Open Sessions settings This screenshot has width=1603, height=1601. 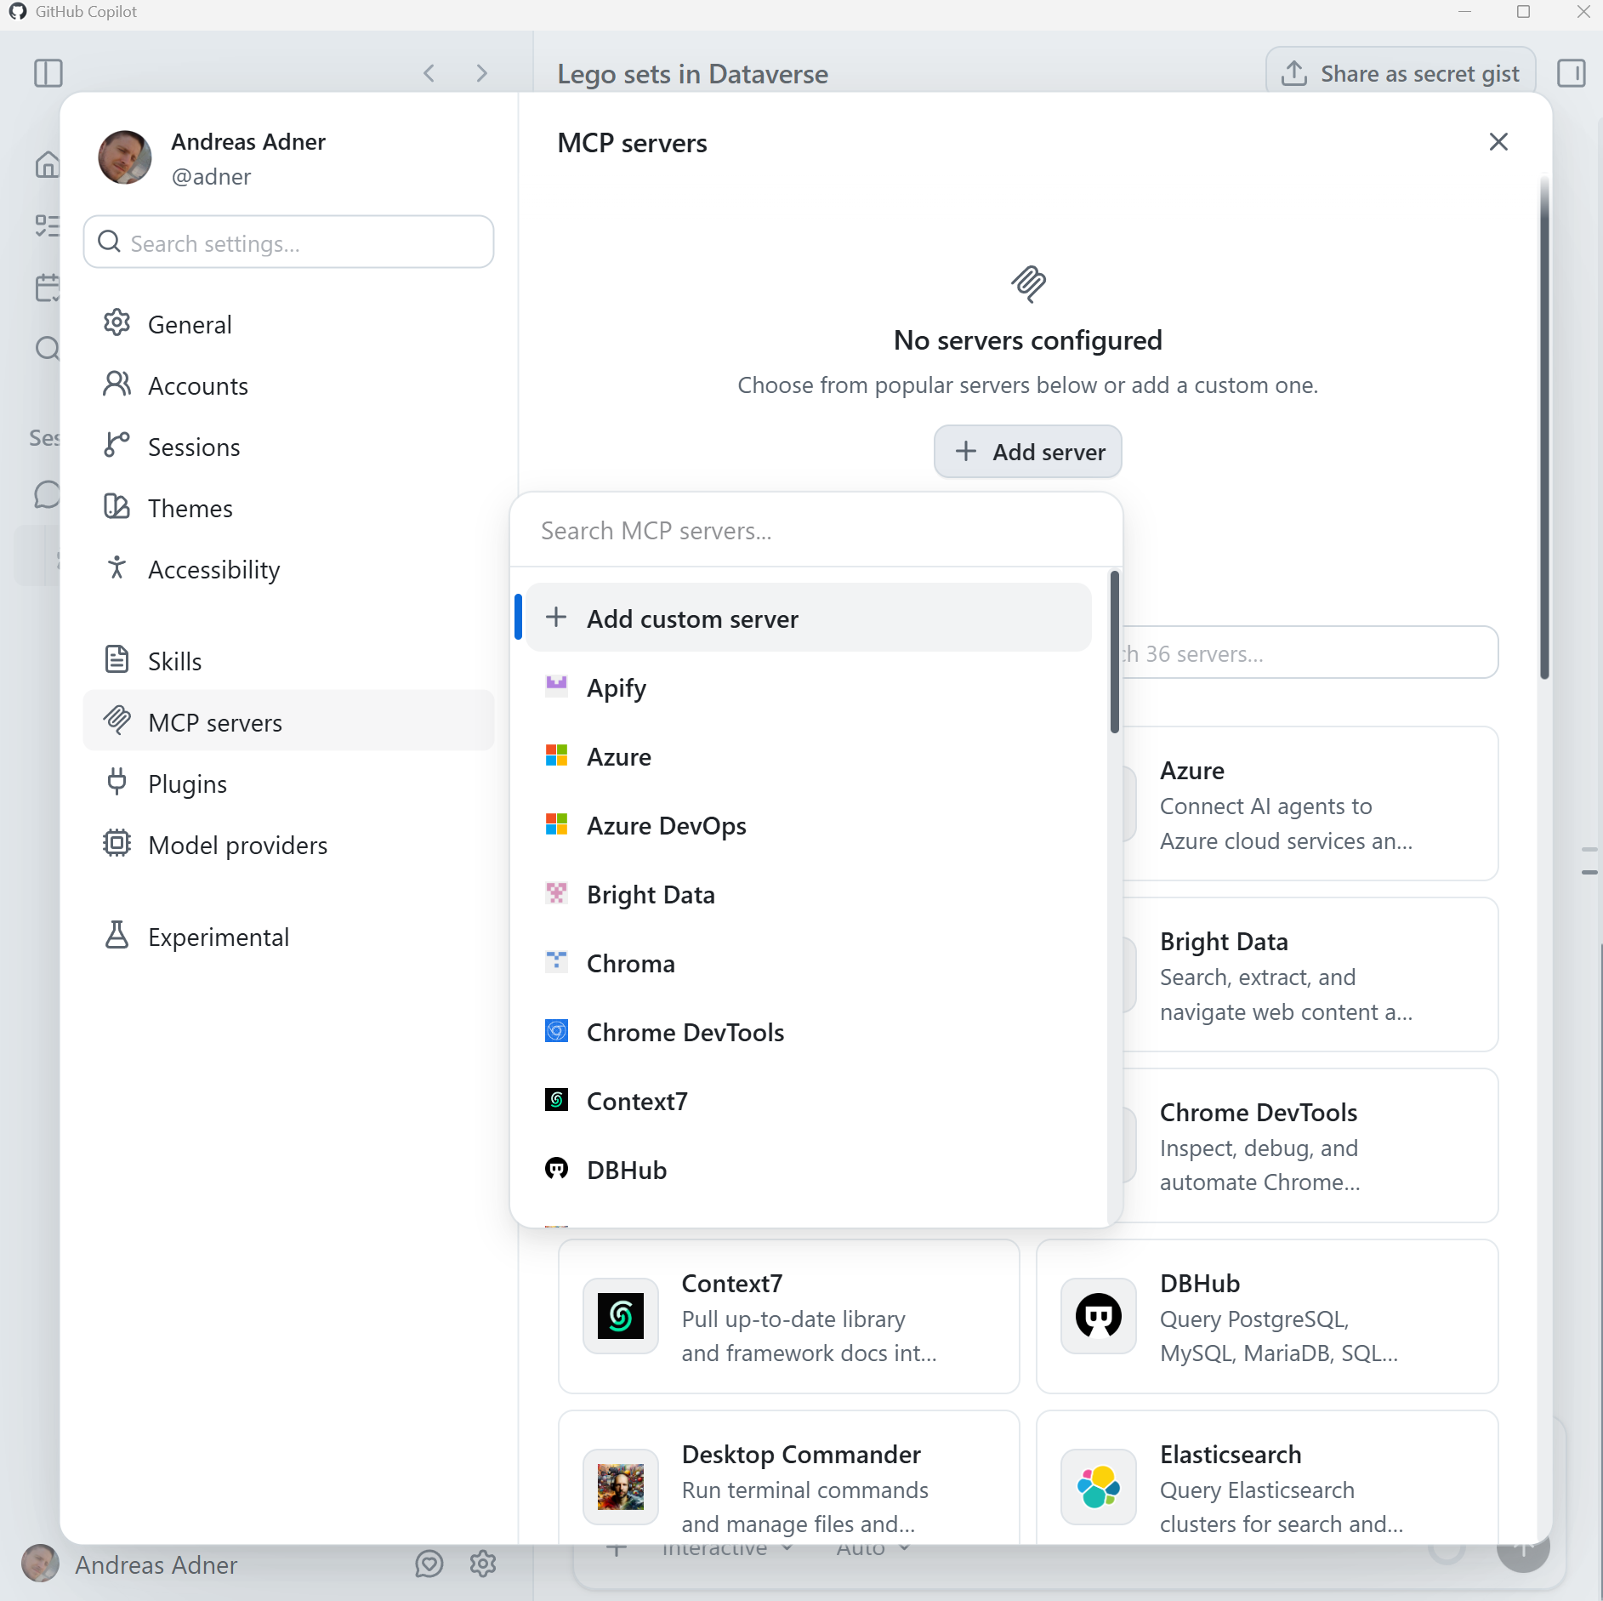pos(289,447)
